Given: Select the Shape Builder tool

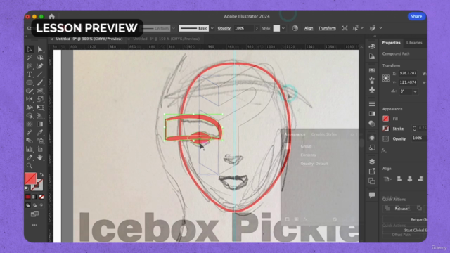Looking at the screenshot, I should [30, 115].
